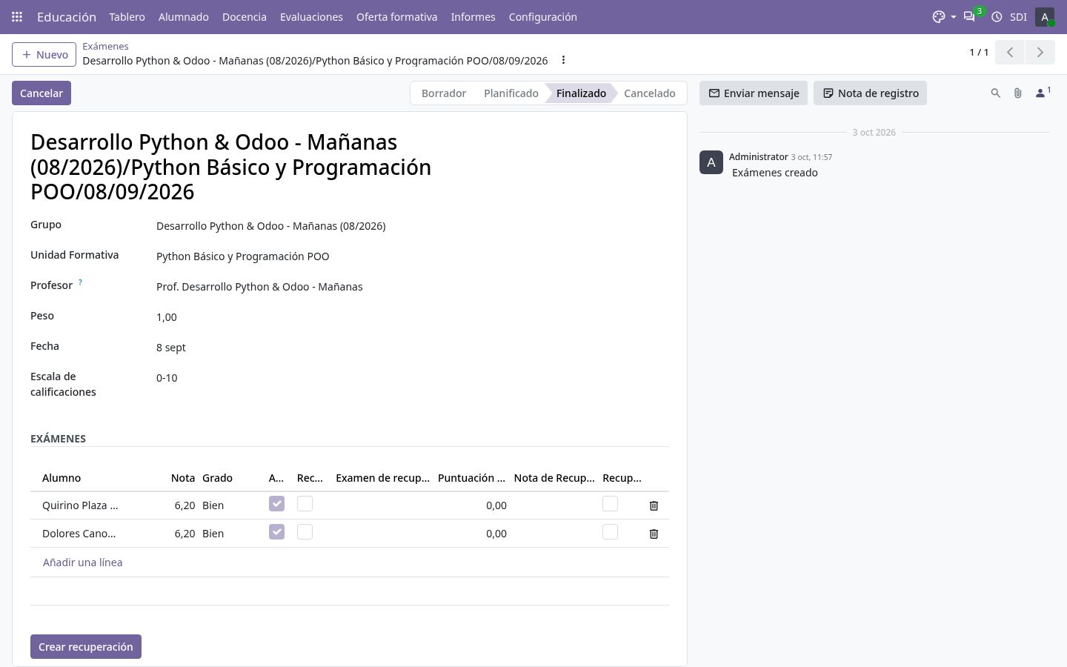
Task: Open the Administrator user avatar menu
Action: tap(1045, 16)
